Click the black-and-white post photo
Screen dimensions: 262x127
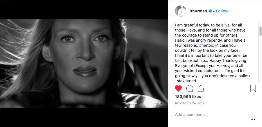click(x=84, y=64)
